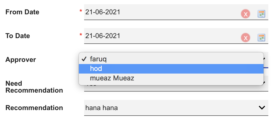Click the To Date label

[18, 36]
